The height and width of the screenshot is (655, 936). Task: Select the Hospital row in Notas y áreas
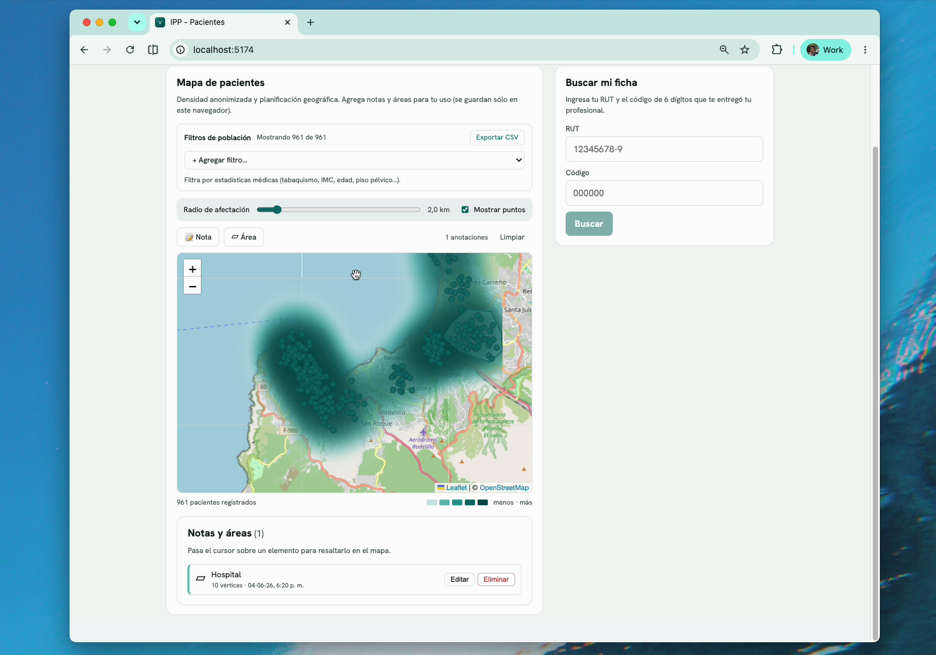[x=355, y=580]
